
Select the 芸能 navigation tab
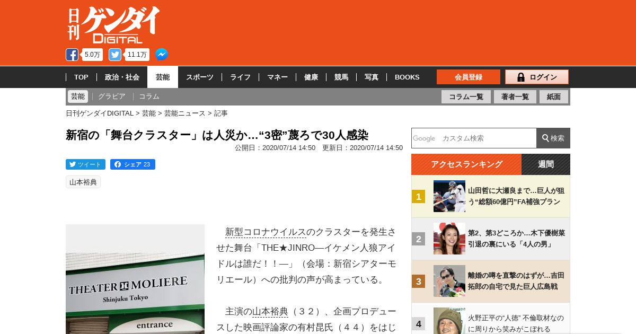tap(163, 77)
